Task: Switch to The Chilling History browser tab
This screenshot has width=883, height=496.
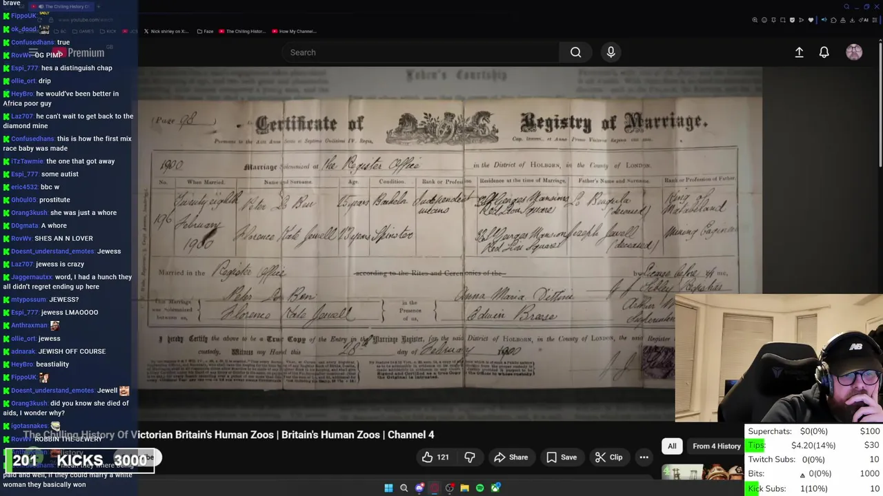Action: pyautogui.click(x=61, y=6)
